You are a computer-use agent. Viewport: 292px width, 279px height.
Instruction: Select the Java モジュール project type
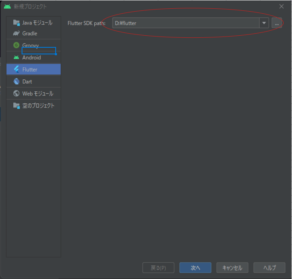(x=34, y=23)
